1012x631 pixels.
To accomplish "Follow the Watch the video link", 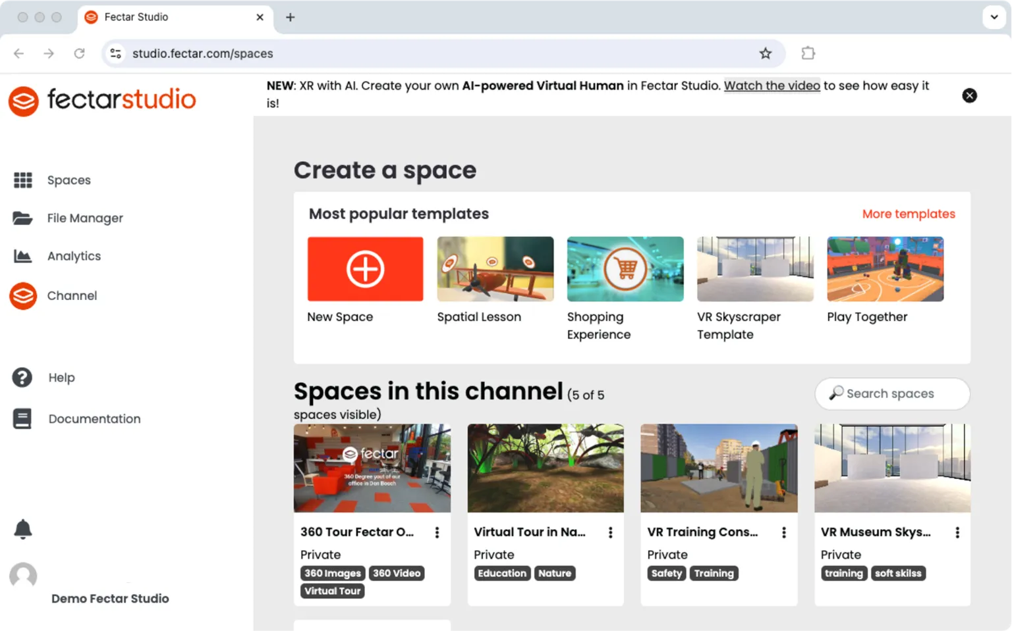I will [x=772, y=86].
